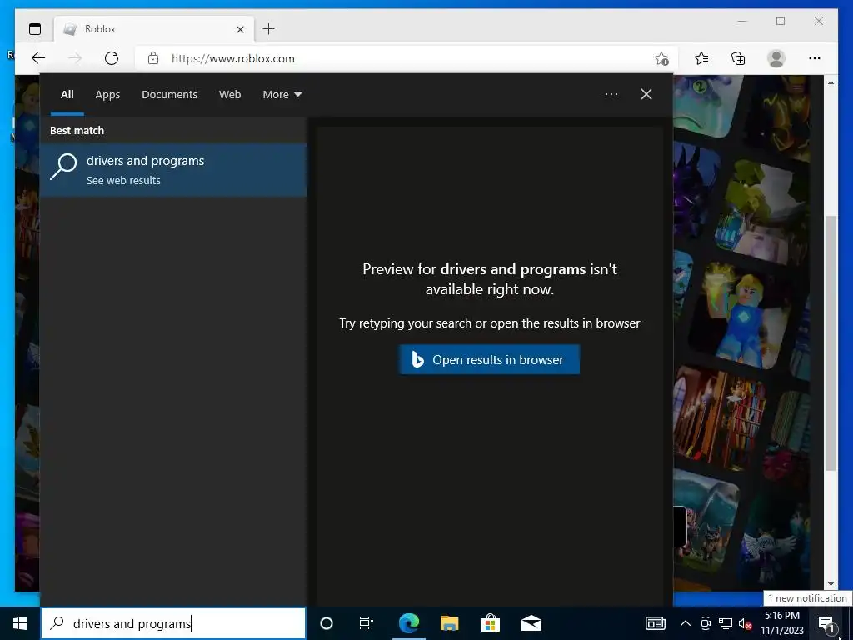
Task: Add this page to favorites
Action: (661, 59)
